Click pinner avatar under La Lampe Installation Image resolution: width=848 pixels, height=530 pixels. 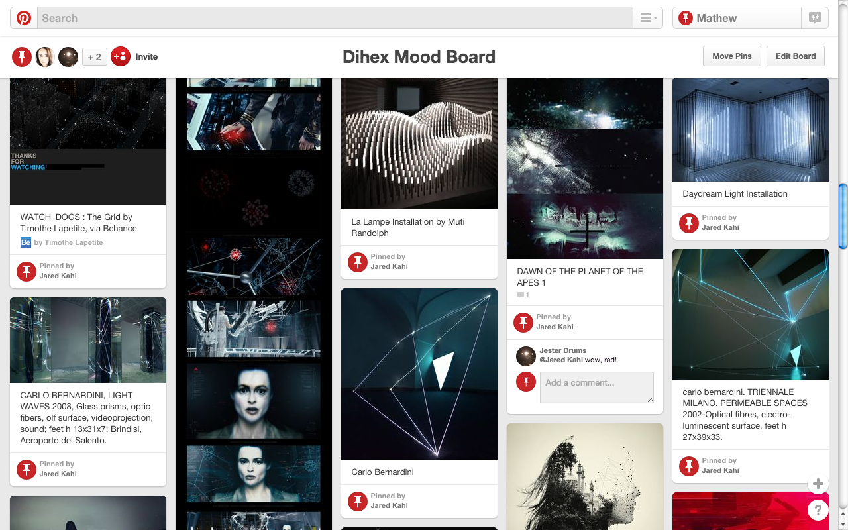[358, 262]
